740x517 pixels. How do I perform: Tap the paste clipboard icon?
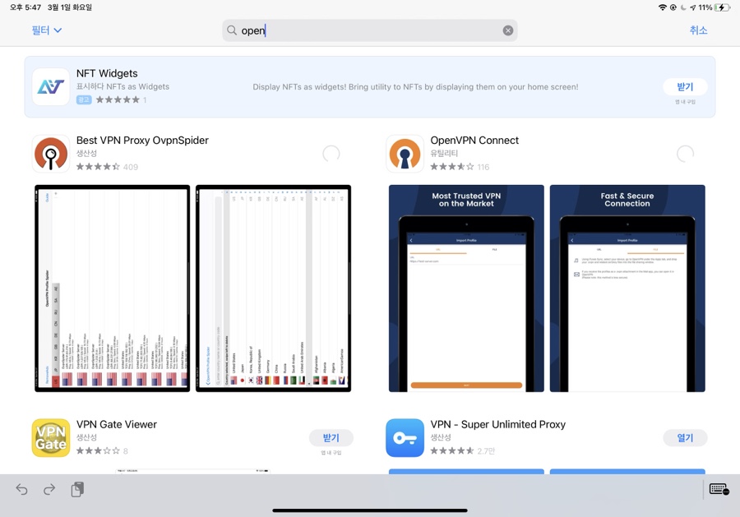click(x=77, y=490)
